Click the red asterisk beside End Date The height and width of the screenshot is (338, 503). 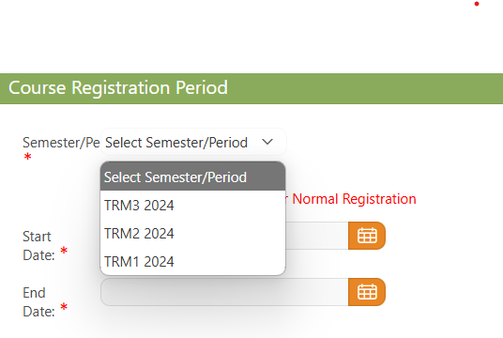[x=64, y=307]
